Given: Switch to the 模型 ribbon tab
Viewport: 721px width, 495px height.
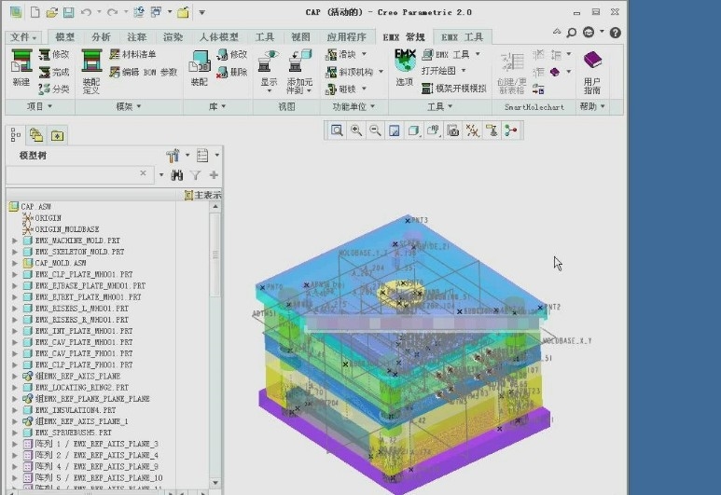Looking at the screenshot, I should pos(65,36).
